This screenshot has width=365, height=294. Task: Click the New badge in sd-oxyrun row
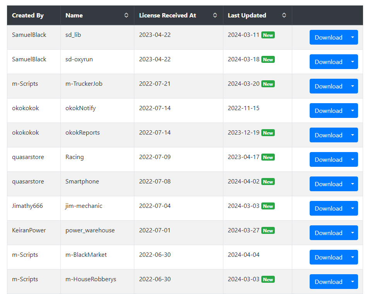coord(268,59)
